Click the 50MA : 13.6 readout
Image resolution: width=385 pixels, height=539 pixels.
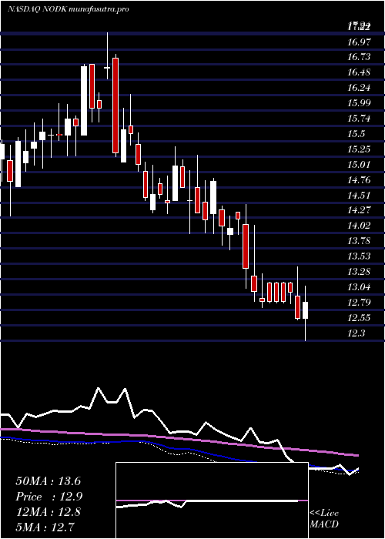[48, 481]
